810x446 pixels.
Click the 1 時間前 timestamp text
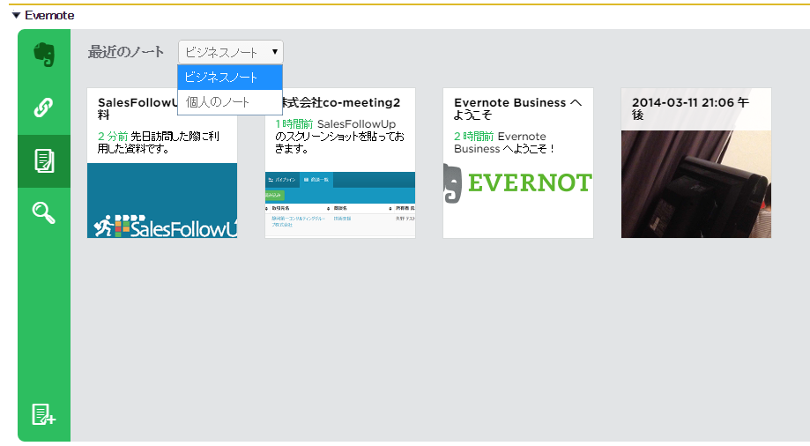[294, 124]
